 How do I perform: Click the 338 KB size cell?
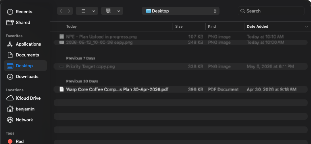[x=196, y=67]
